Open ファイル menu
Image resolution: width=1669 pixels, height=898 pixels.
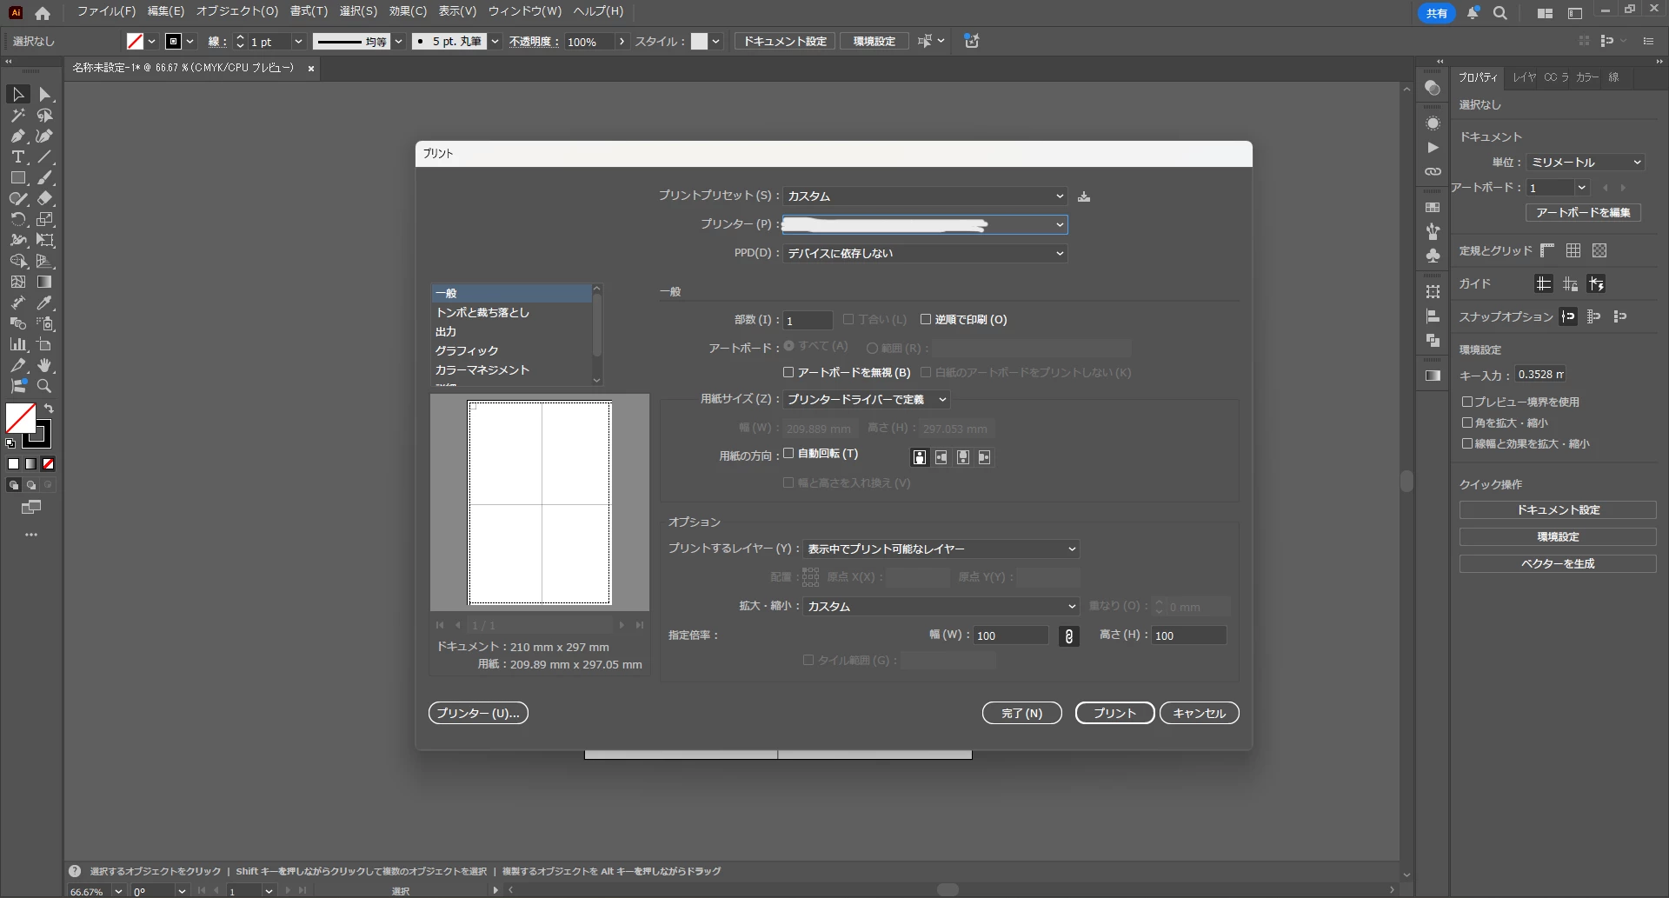106,11
